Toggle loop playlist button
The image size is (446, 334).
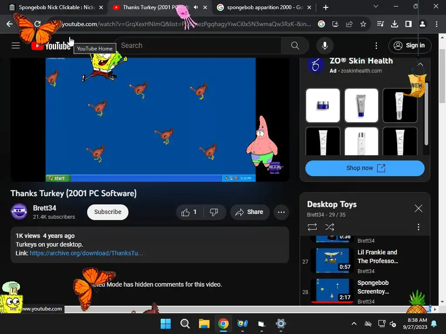click(x=312, y=227)
